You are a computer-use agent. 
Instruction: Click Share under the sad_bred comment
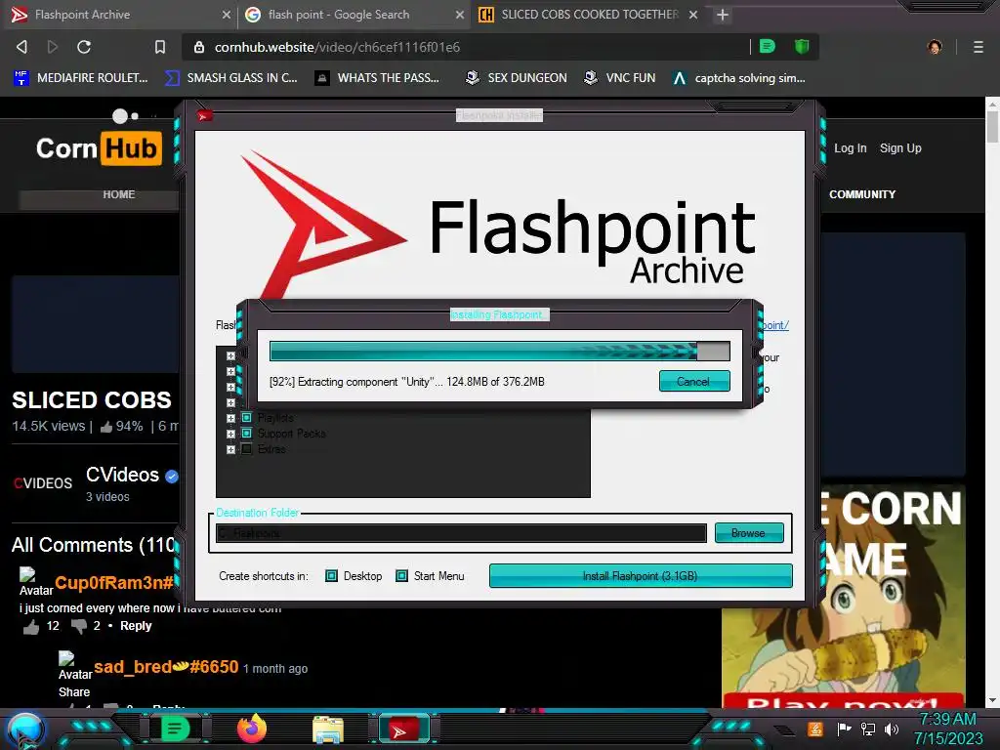pyautogui.click(x=74, y=692)
